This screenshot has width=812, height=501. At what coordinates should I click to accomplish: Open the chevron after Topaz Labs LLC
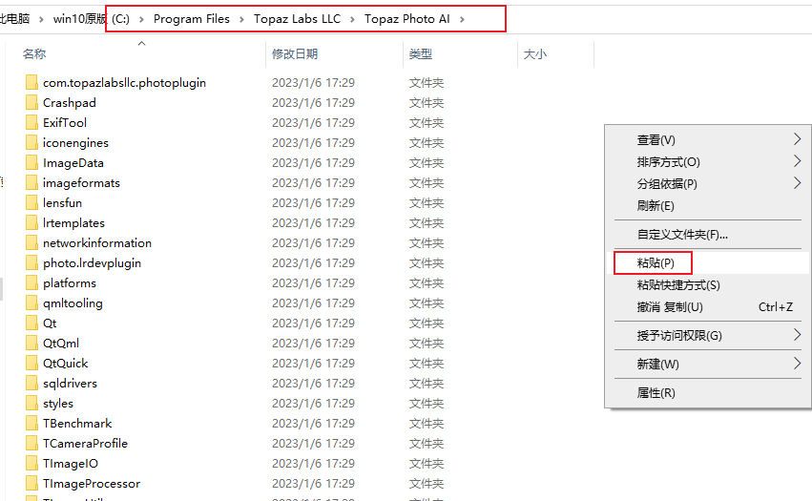(x=353, y=19)
